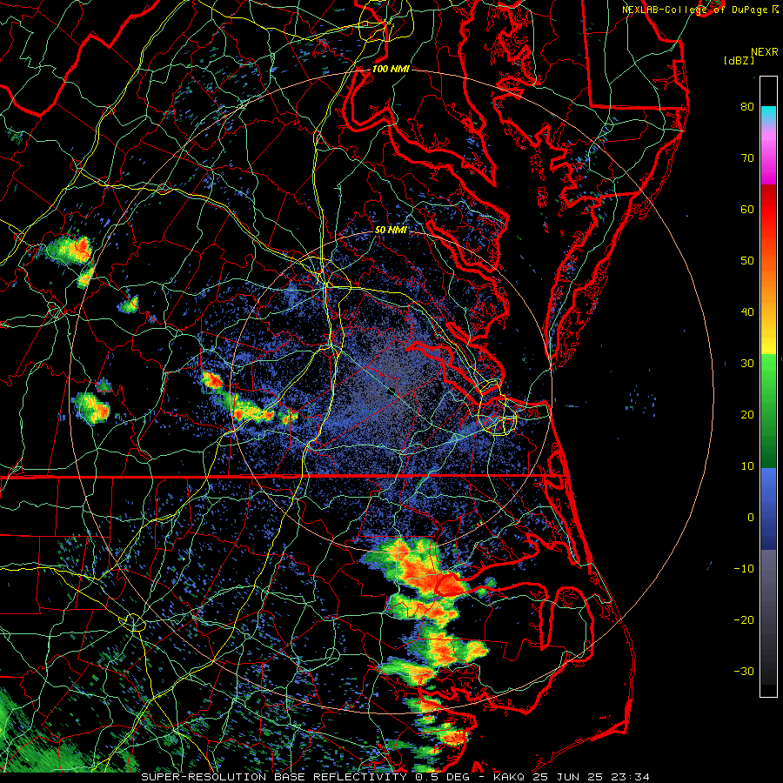
Task: Click the 100 NMI range ring label
Action: tap(391, 69)
